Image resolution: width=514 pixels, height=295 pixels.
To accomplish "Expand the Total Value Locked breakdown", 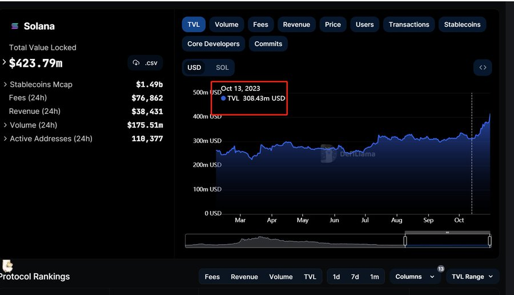I will pos(5,62).
